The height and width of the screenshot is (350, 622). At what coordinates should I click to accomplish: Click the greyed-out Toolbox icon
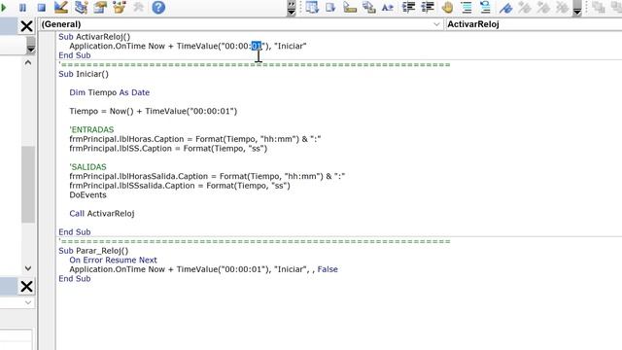(138, 7)
